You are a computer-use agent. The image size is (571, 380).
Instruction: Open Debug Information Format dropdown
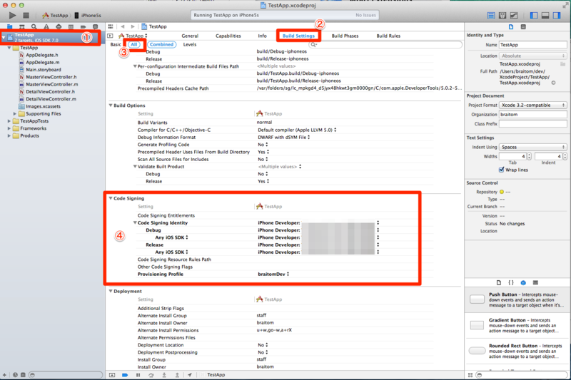pyautogui.click(x=284, y=138)
